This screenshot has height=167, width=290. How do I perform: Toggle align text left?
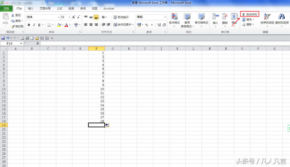coord(86,25)
